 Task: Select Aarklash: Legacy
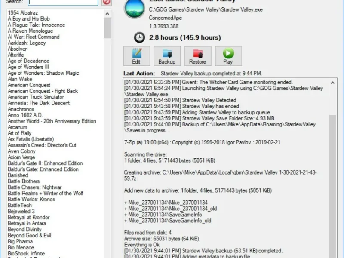(x=27, y=43)
